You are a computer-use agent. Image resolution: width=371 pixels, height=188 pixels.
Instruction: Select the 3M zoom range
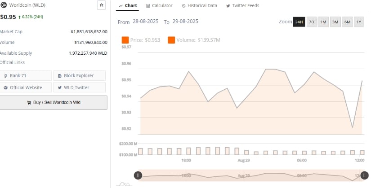pos(335,22)
